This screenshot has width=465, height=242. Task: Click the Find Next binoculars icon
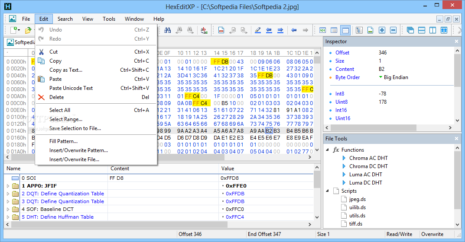(190, 30)
